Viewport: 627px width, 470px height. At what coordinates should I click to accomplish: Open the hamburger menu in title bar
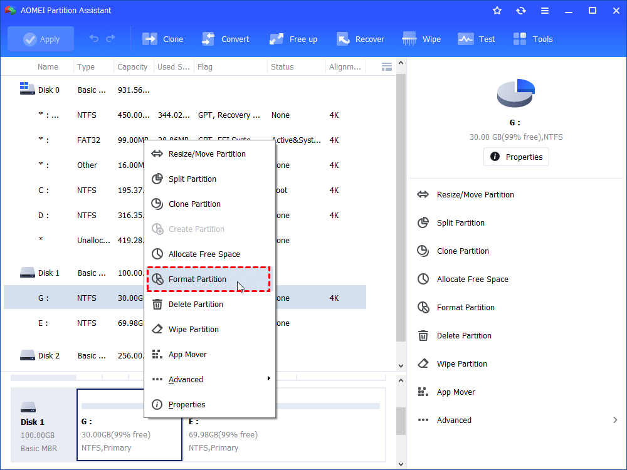(544, 10)
